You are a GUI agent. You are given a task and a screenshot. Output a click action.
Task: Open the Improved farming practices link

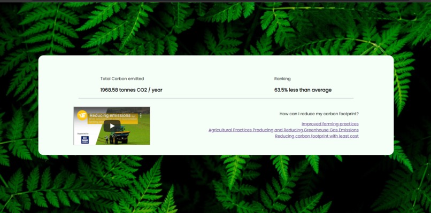point(330,124)
